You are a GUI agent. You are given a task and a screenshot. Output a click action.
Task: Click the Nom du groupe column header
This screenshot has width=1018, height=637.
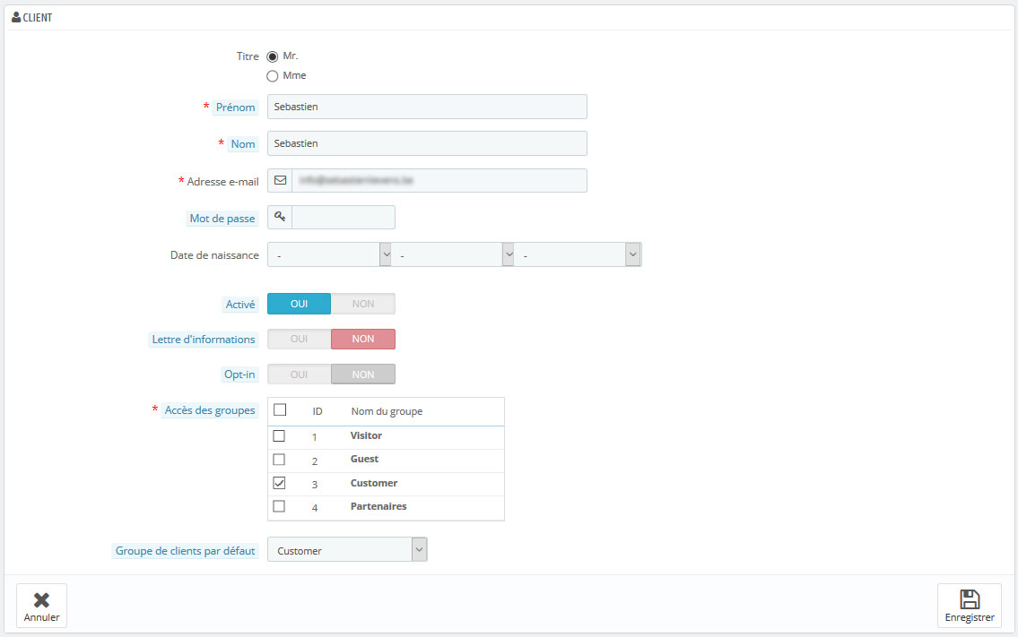387,411
